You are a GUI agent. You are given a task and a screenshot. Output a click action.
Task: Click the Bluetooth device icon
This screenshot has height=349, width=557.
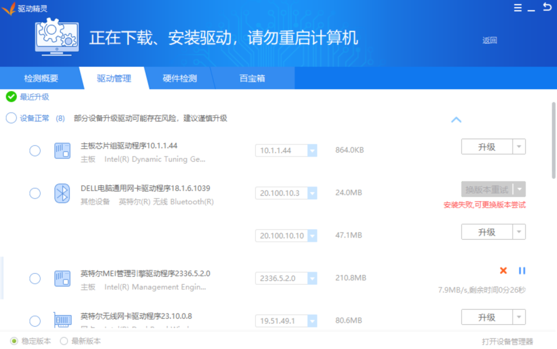point(62,193)
